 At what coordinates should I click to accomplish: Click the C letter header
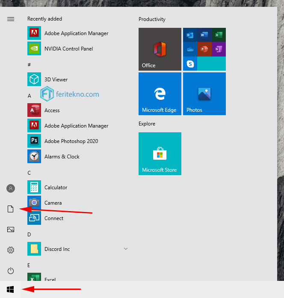29,173
